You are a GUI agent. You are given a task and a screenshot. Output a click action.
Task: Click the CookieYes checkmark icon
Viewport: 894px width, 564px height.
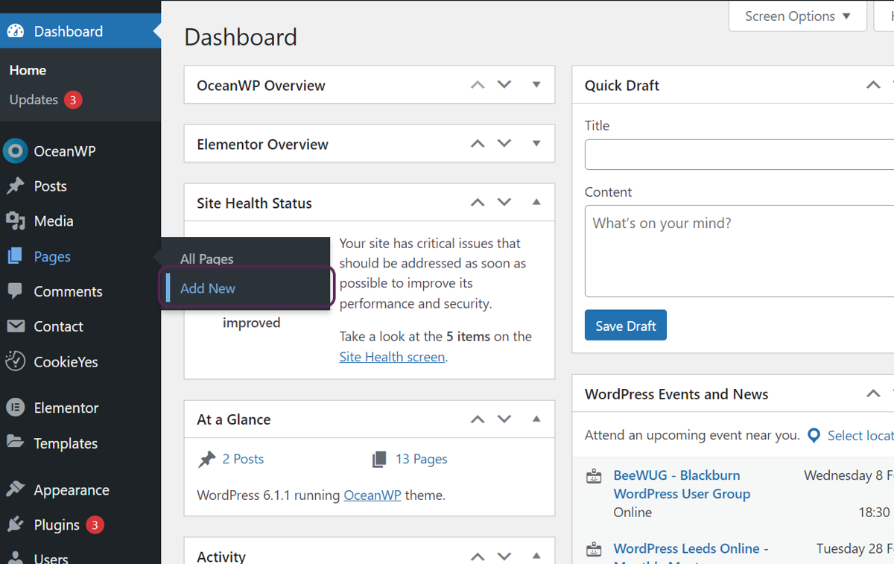tap(16, 361)
